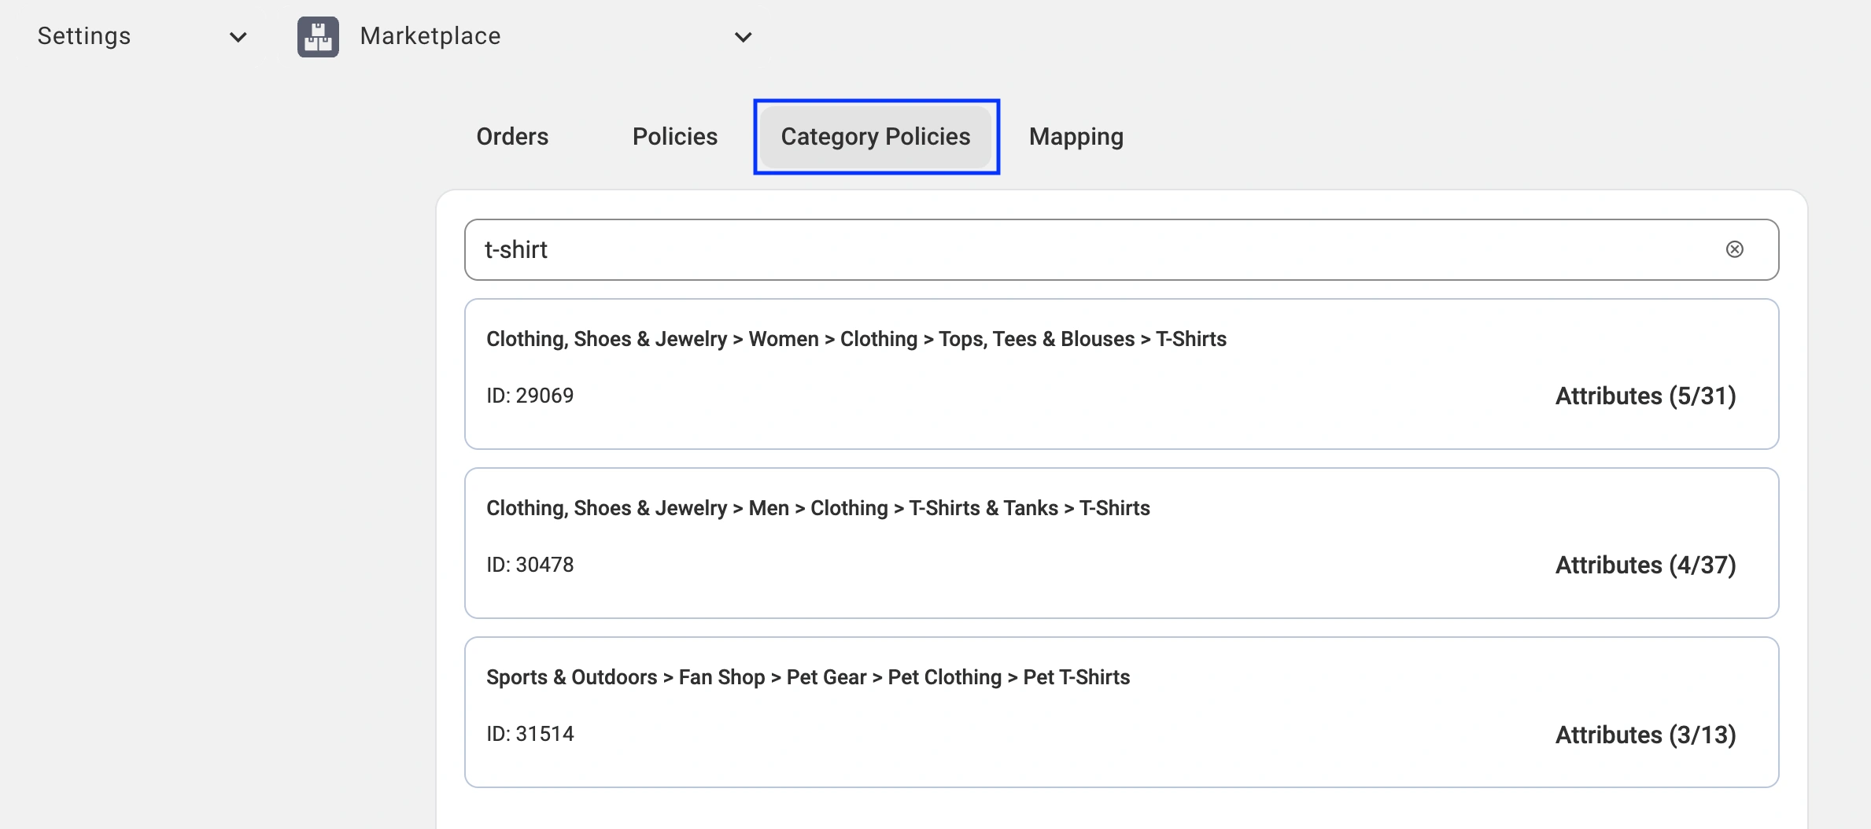Open Pet T-Shirts category path
Screen dimensions: 1871x829
tap(807, 677)
